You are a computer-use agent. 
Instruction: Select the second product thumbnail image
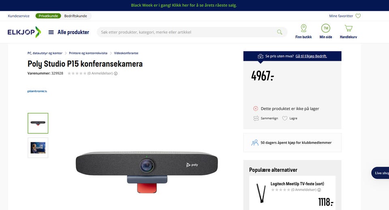(x=38, y=148)
